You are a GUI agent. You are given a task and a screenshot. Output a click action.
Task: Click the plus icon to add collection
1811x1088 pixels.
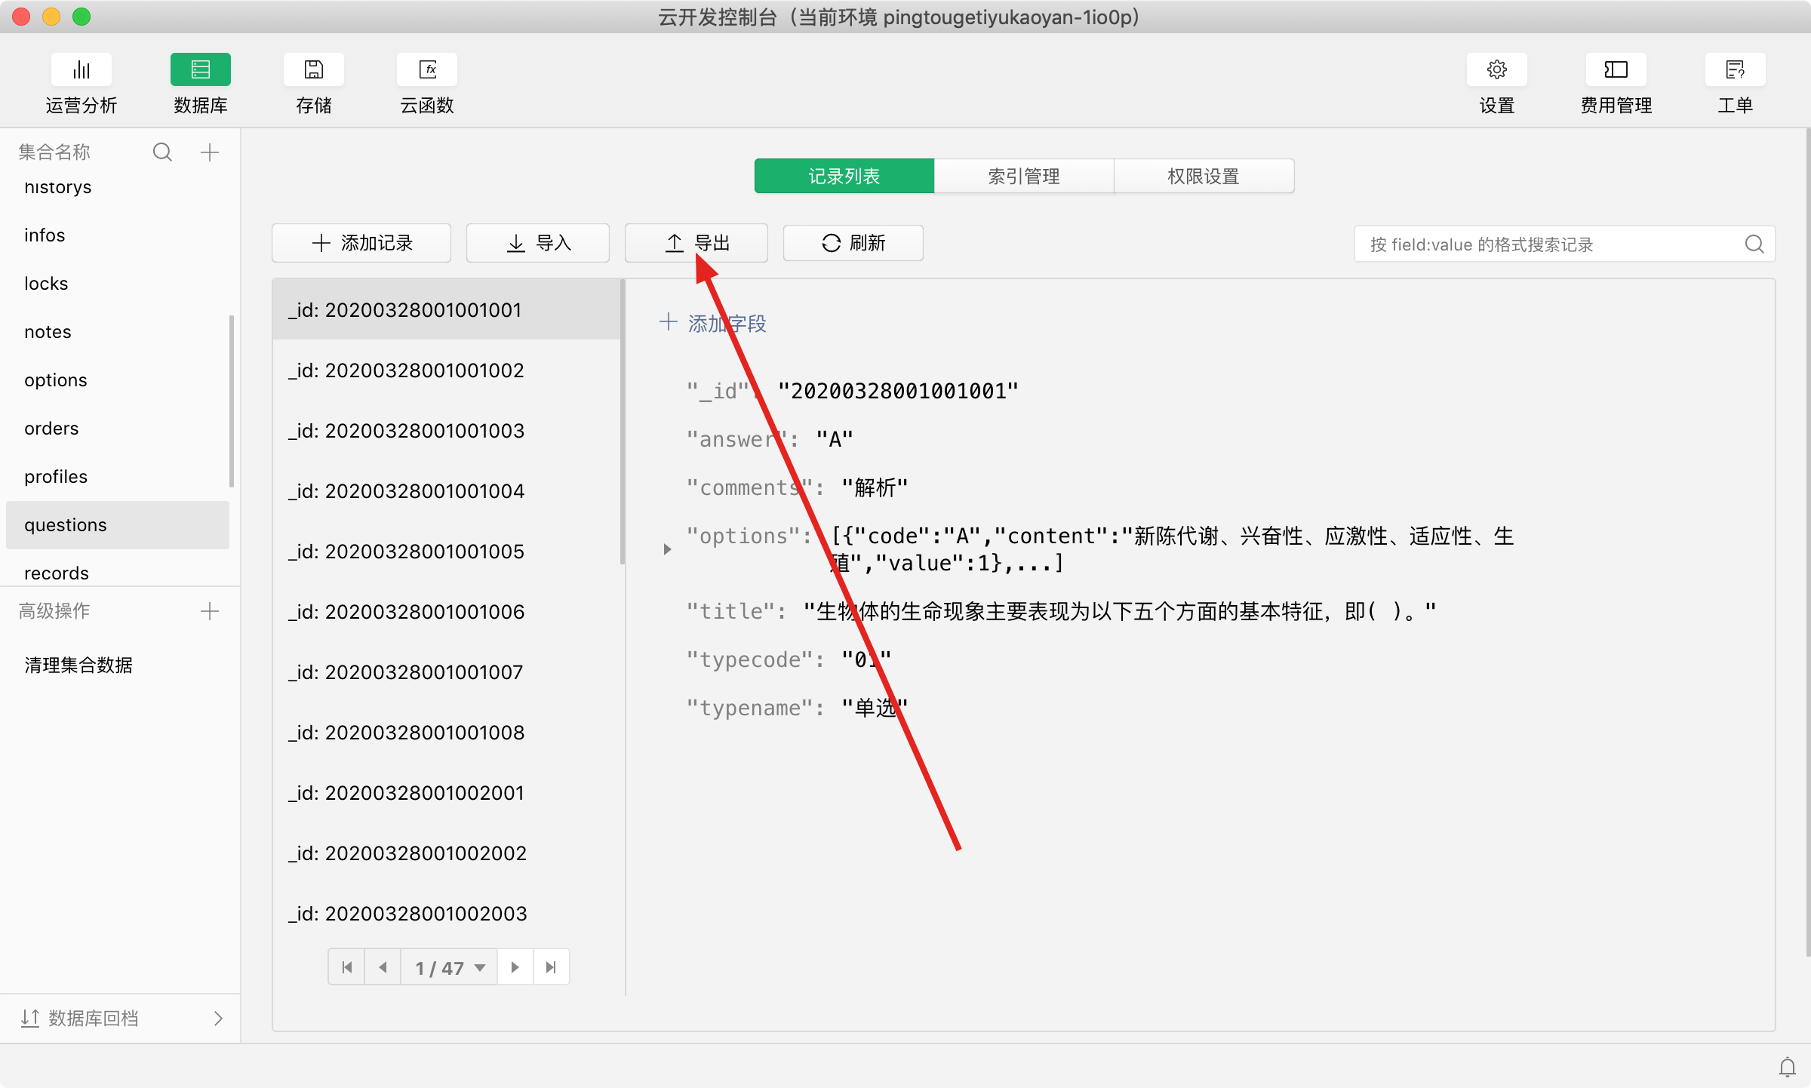click(x=210, y=152)
